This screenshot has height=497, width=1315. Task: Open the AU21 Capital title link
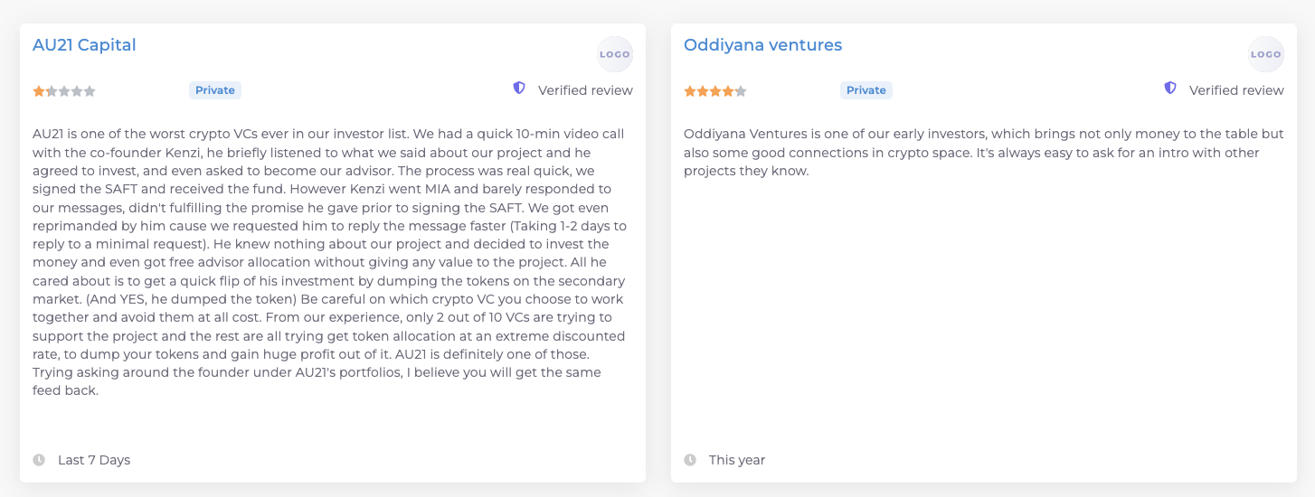[84, 45]
